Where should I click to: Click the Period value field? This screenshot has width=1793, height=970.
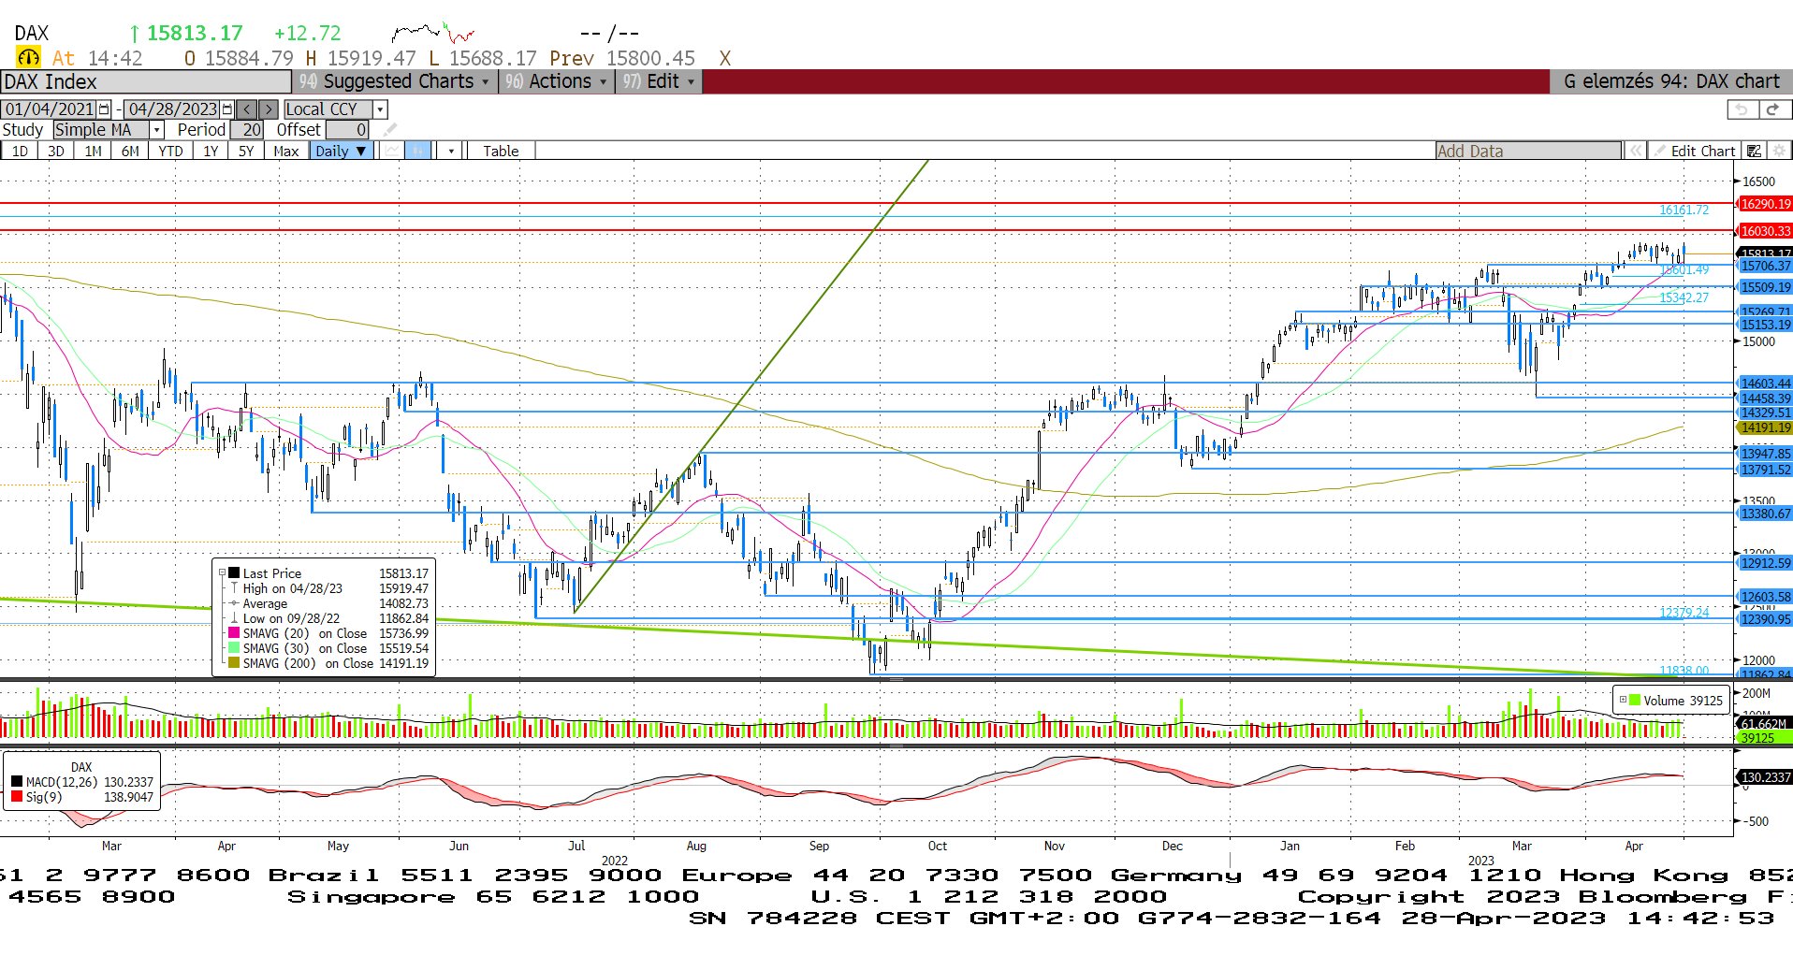click(247, 130)
